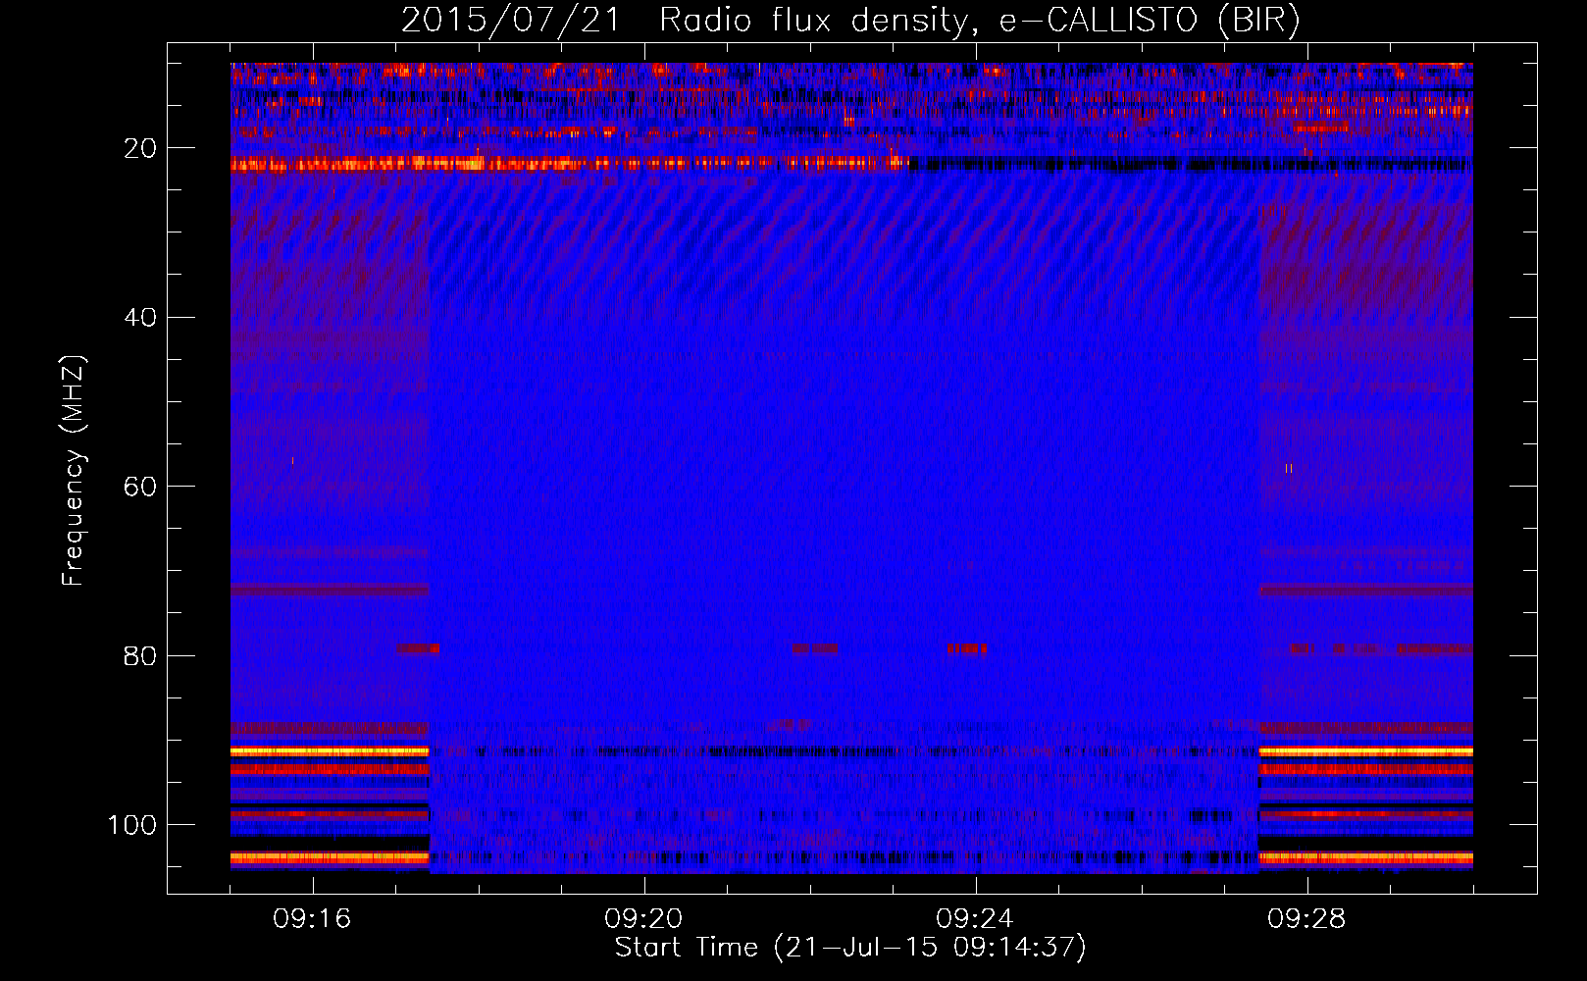The width and height of the screenshot is (1587, 981).
Task: Click the 'Start Time (21-Jul-15 09:14:37)' label
Action: (850, 948)
